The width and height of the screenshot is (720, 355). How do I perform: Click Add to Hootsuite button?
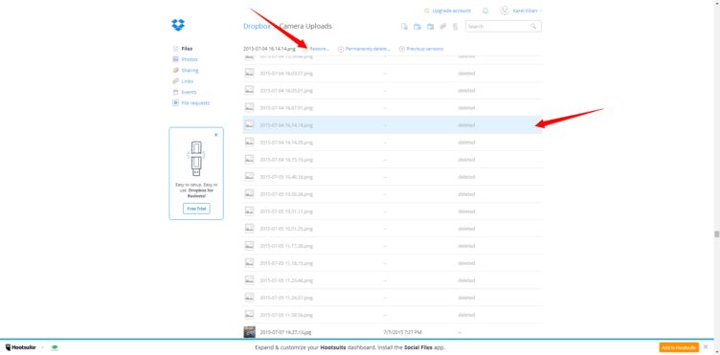click(679, 347)
